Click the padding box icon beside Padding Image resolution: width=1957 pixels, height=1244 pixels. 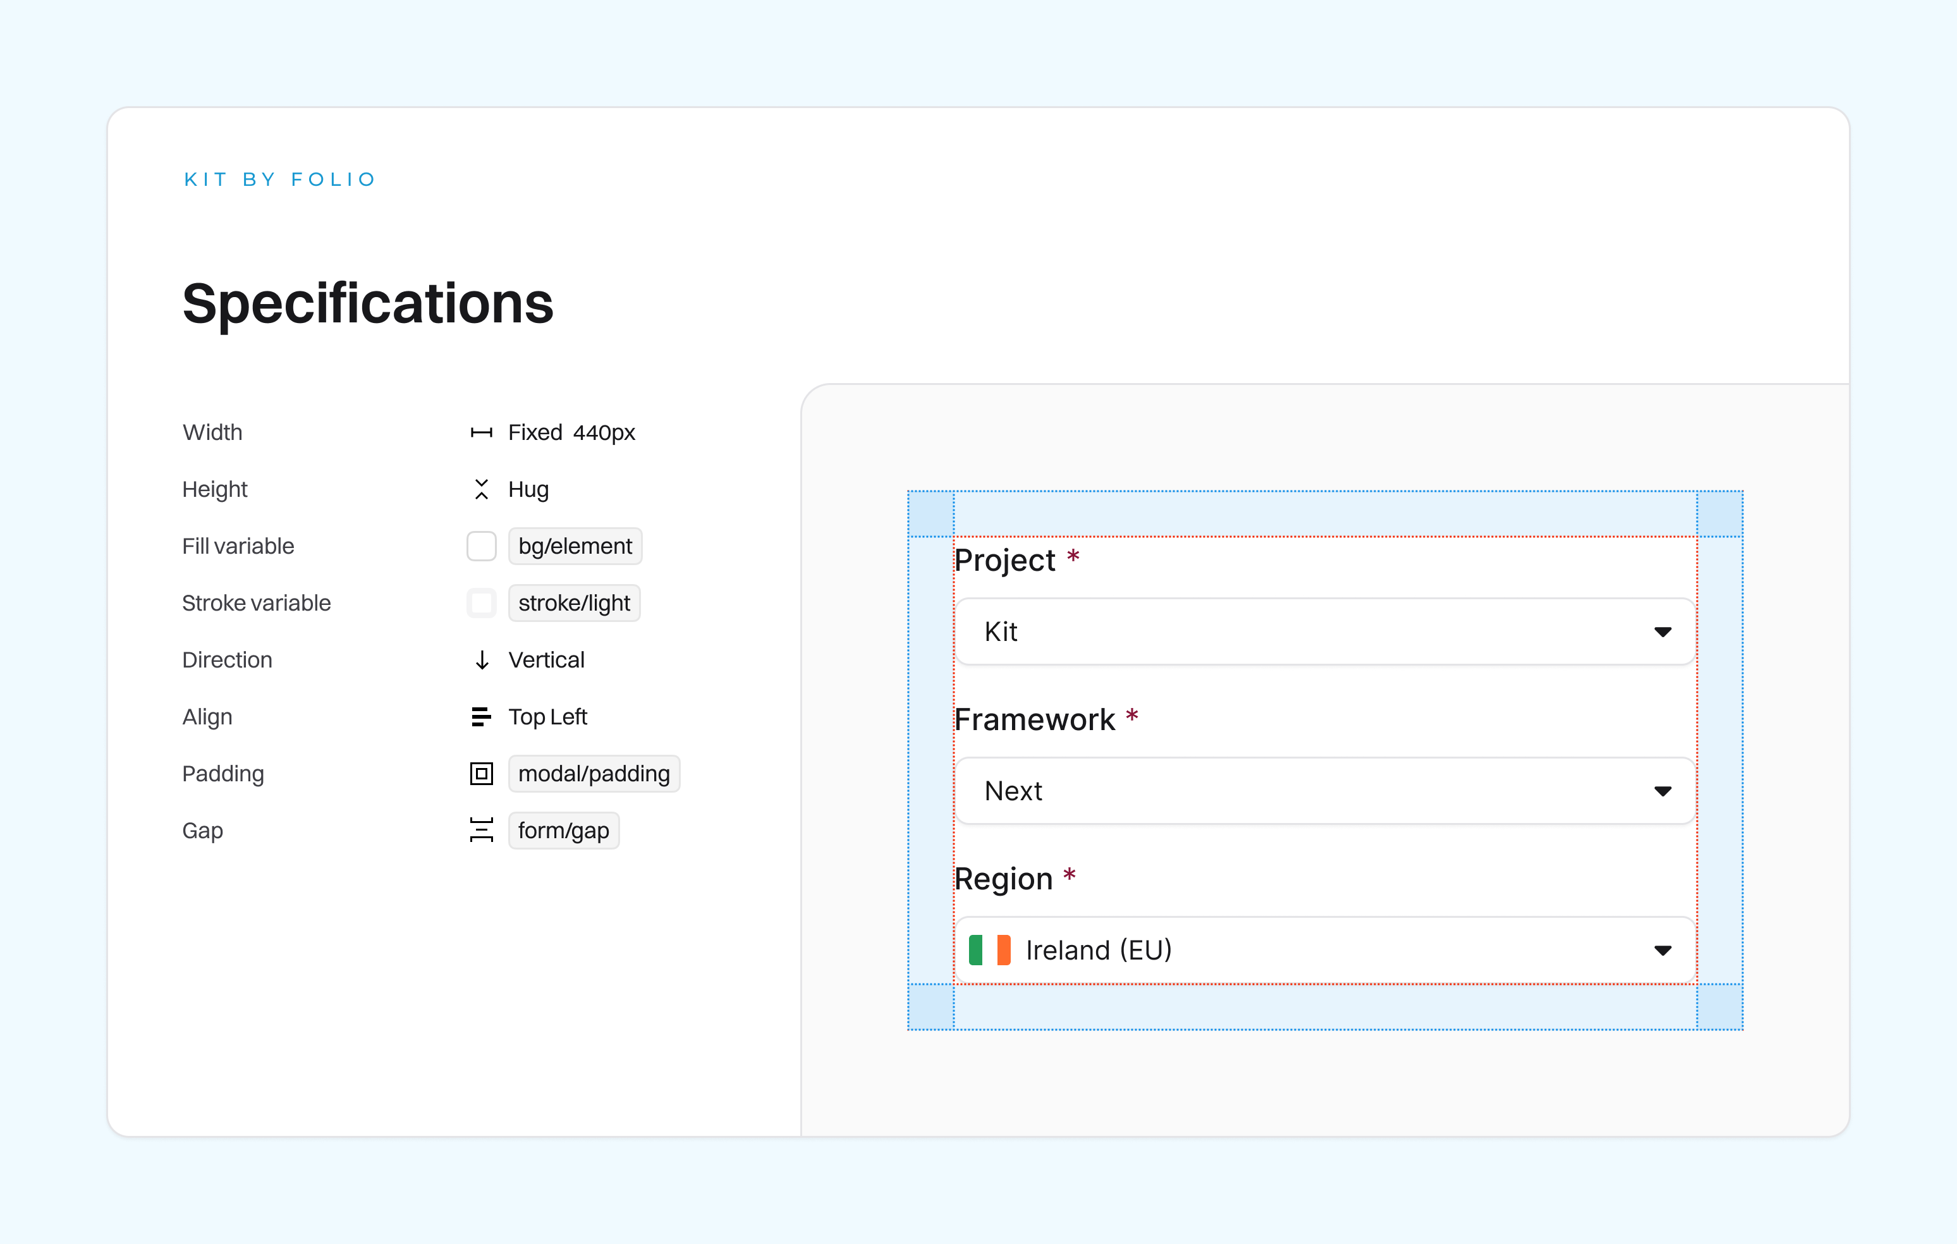tap(481, 774)
